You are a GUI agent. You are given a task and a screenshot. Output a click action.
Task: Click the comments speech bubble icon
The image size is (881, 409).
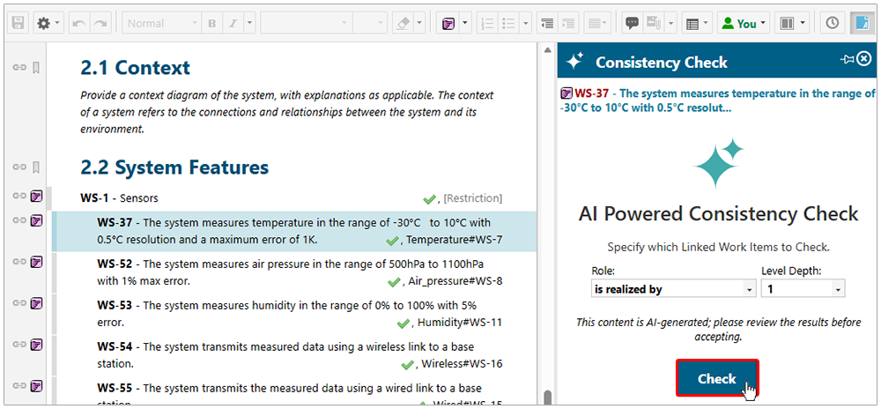tap(632, 24)
